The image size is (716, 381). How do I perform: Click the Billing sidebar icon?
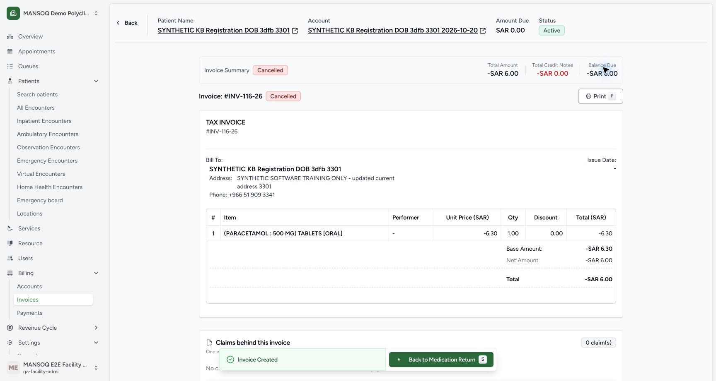click(x=10, y=273)
